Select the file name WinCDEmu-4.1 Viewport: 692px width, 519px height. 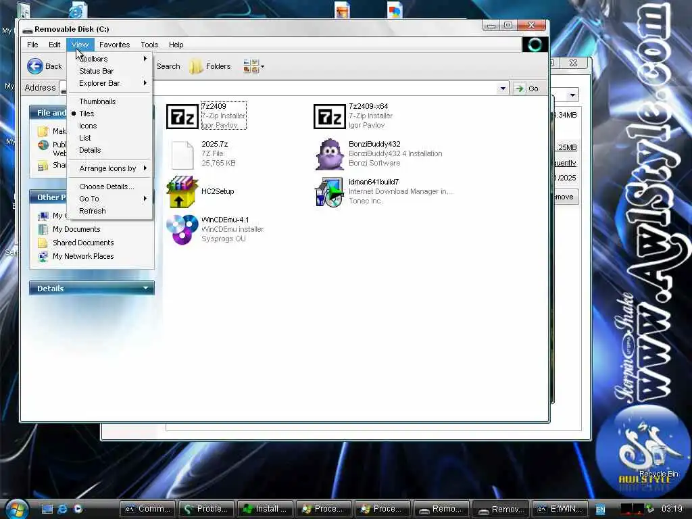[225, 220]
